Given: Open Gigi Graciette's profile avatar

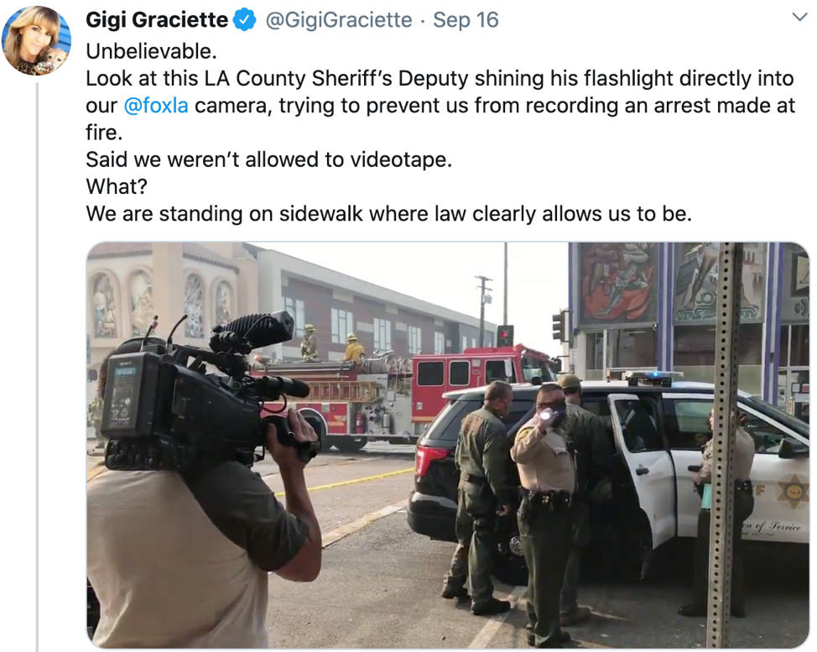Looking at the screenshot, I should click(x=36, y=40).
